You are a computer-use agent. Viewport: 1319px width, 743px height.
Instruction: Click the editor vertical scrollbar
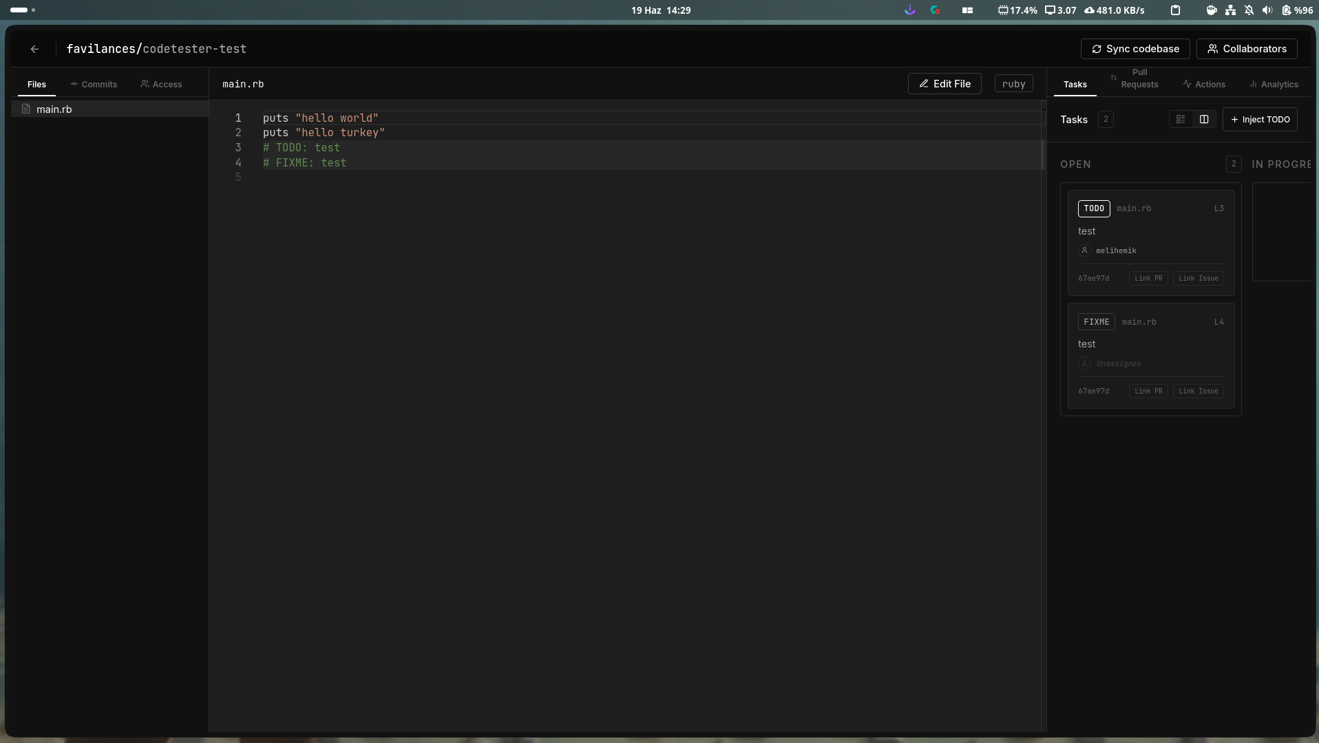pyautogui.click(x=1042, y=154)
